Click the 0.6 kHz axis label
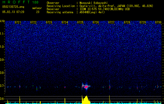The height and width of the screenshot is (104, 164). pyautogui.click(x=2, y=99)
